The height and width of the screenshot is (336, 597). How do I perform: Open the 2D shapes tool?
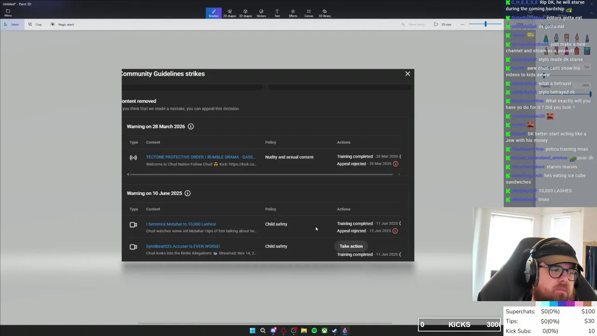point(229,13)
